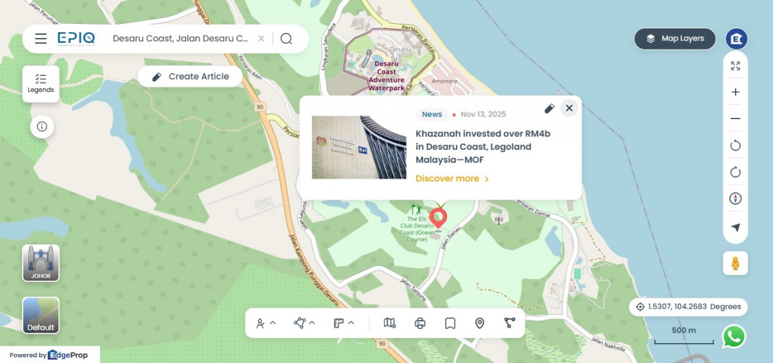Click the Create Article button
Screen dimensions: 773x363
(190, 77)
